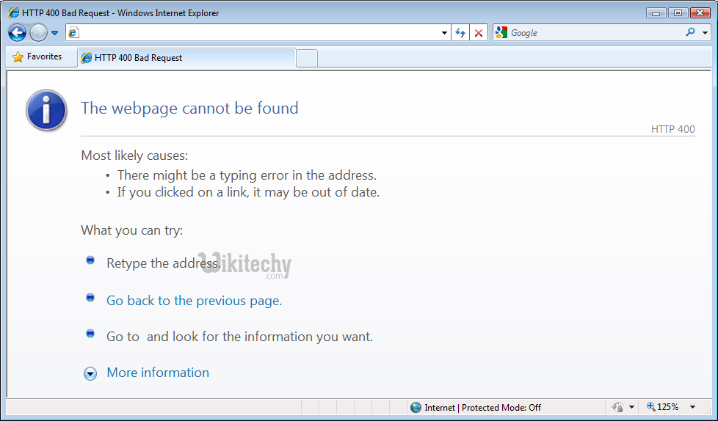718x421 pixels.
Task: Minimize the Internet Explorer window
Action: (x=656, y=12)
